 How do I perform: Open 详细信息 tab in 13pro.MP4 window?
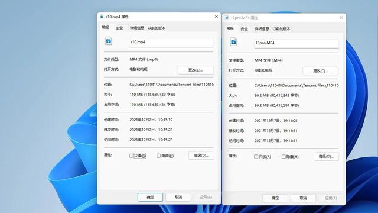[262, 29]
